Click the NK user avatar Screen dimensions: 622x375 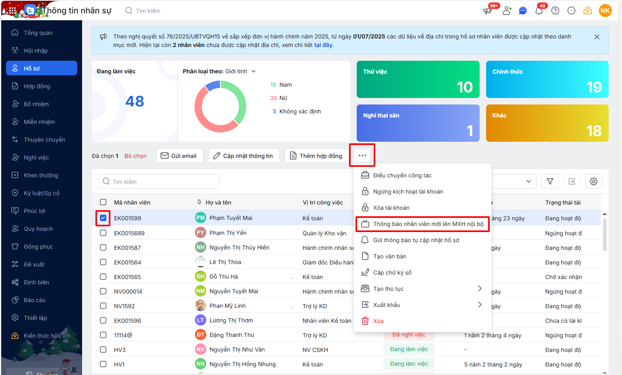point(605,11)
